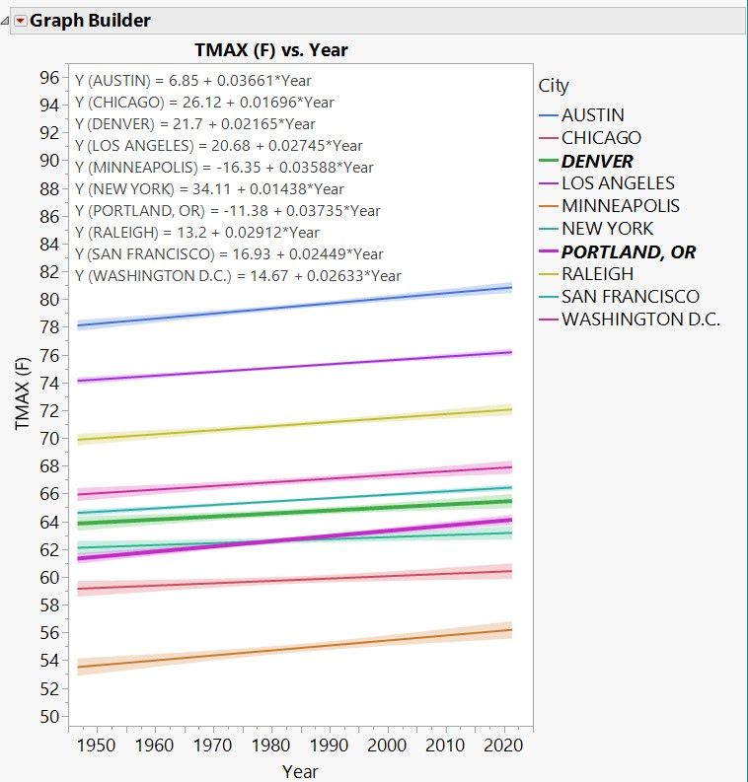Click the red Chicago trend line in plot
The height and width of the screenshot is (782, 748).
(x=294, y=580)
